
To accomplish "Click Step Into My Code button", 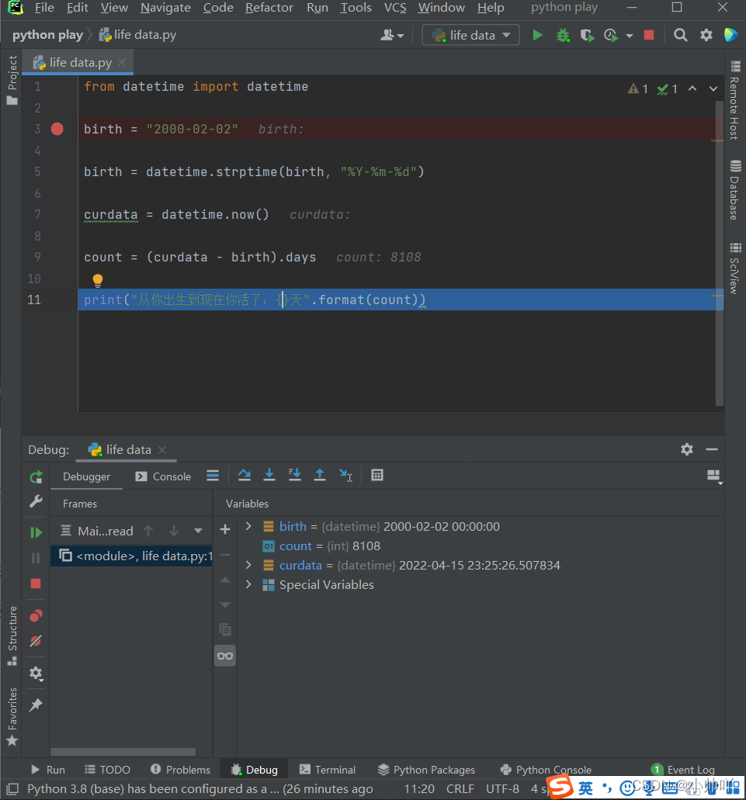I will [294, 476].
